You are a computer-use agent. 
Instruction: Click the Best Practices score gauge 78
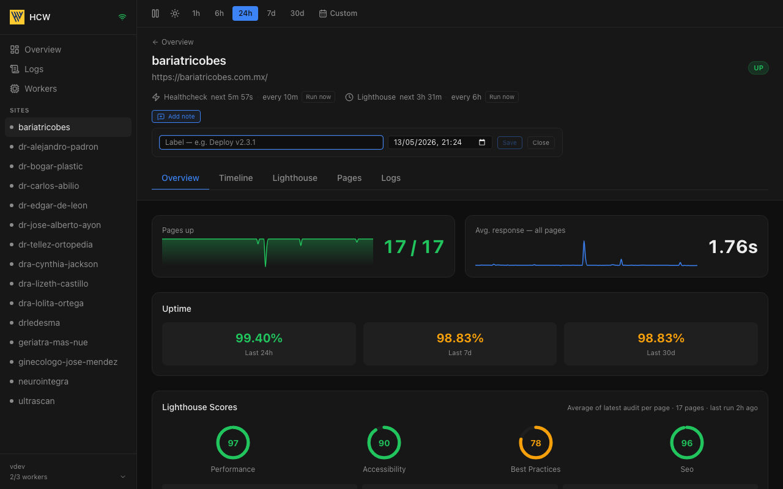536,443
